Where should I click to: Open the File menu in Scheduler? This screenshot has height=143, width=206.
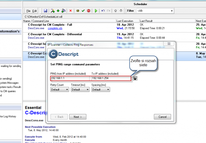click(x=28, y=11)
